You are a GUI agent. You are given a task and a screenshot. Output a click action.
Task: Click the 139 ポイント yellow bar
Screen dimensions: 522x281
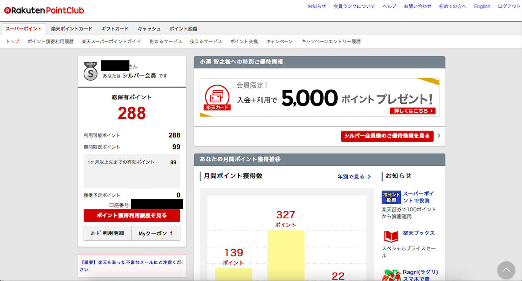coord(234,274)
